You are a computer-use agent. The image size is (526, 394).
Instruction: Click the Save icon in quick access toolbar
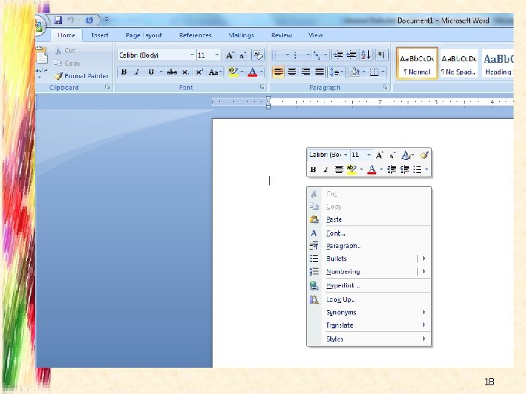pyautogui.click(x=58, y=20)
